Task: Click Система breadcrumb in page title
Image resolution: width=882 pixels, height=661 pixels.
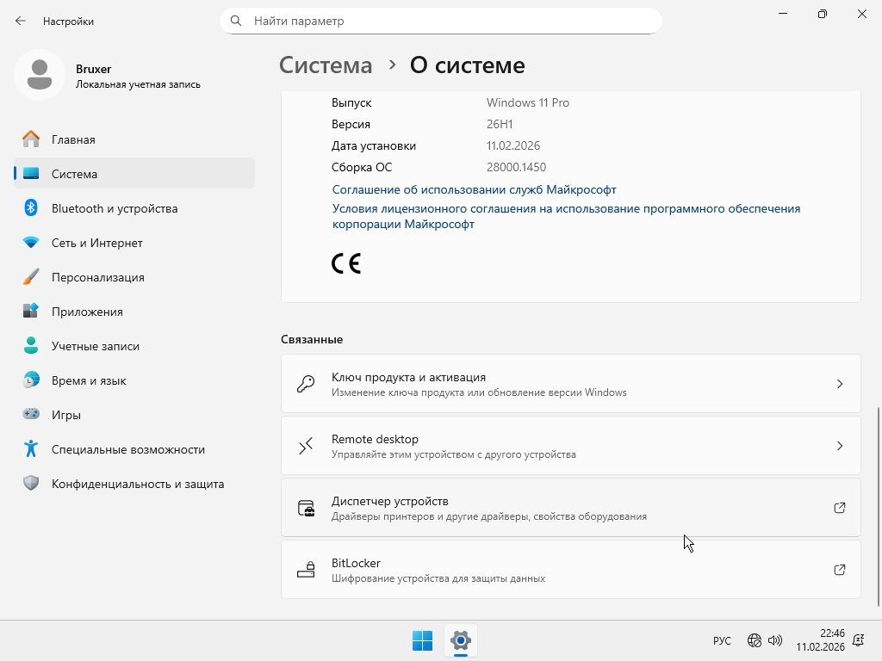Action: click(326, 65)
